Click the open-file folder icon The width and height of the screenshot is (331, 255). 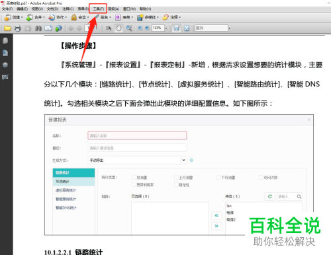(x=7, y=28)
